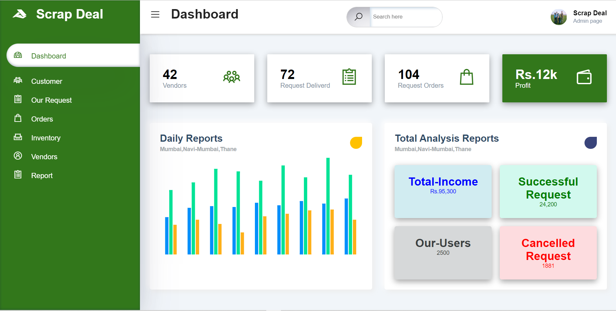Select the Our-Users tile
The width and height of the screenshot is (616, 311).
(x=443, y=253)
